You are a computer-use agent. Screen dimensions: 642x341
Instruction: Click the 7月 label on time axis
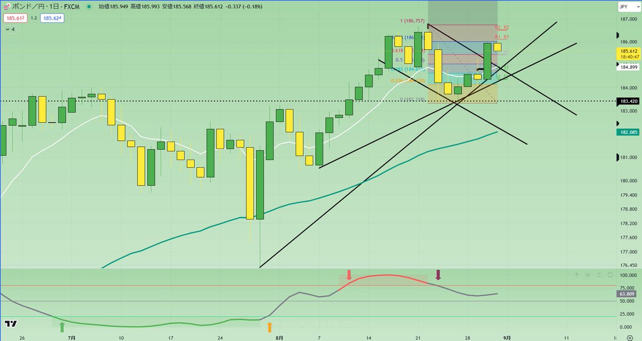(72, 338)
